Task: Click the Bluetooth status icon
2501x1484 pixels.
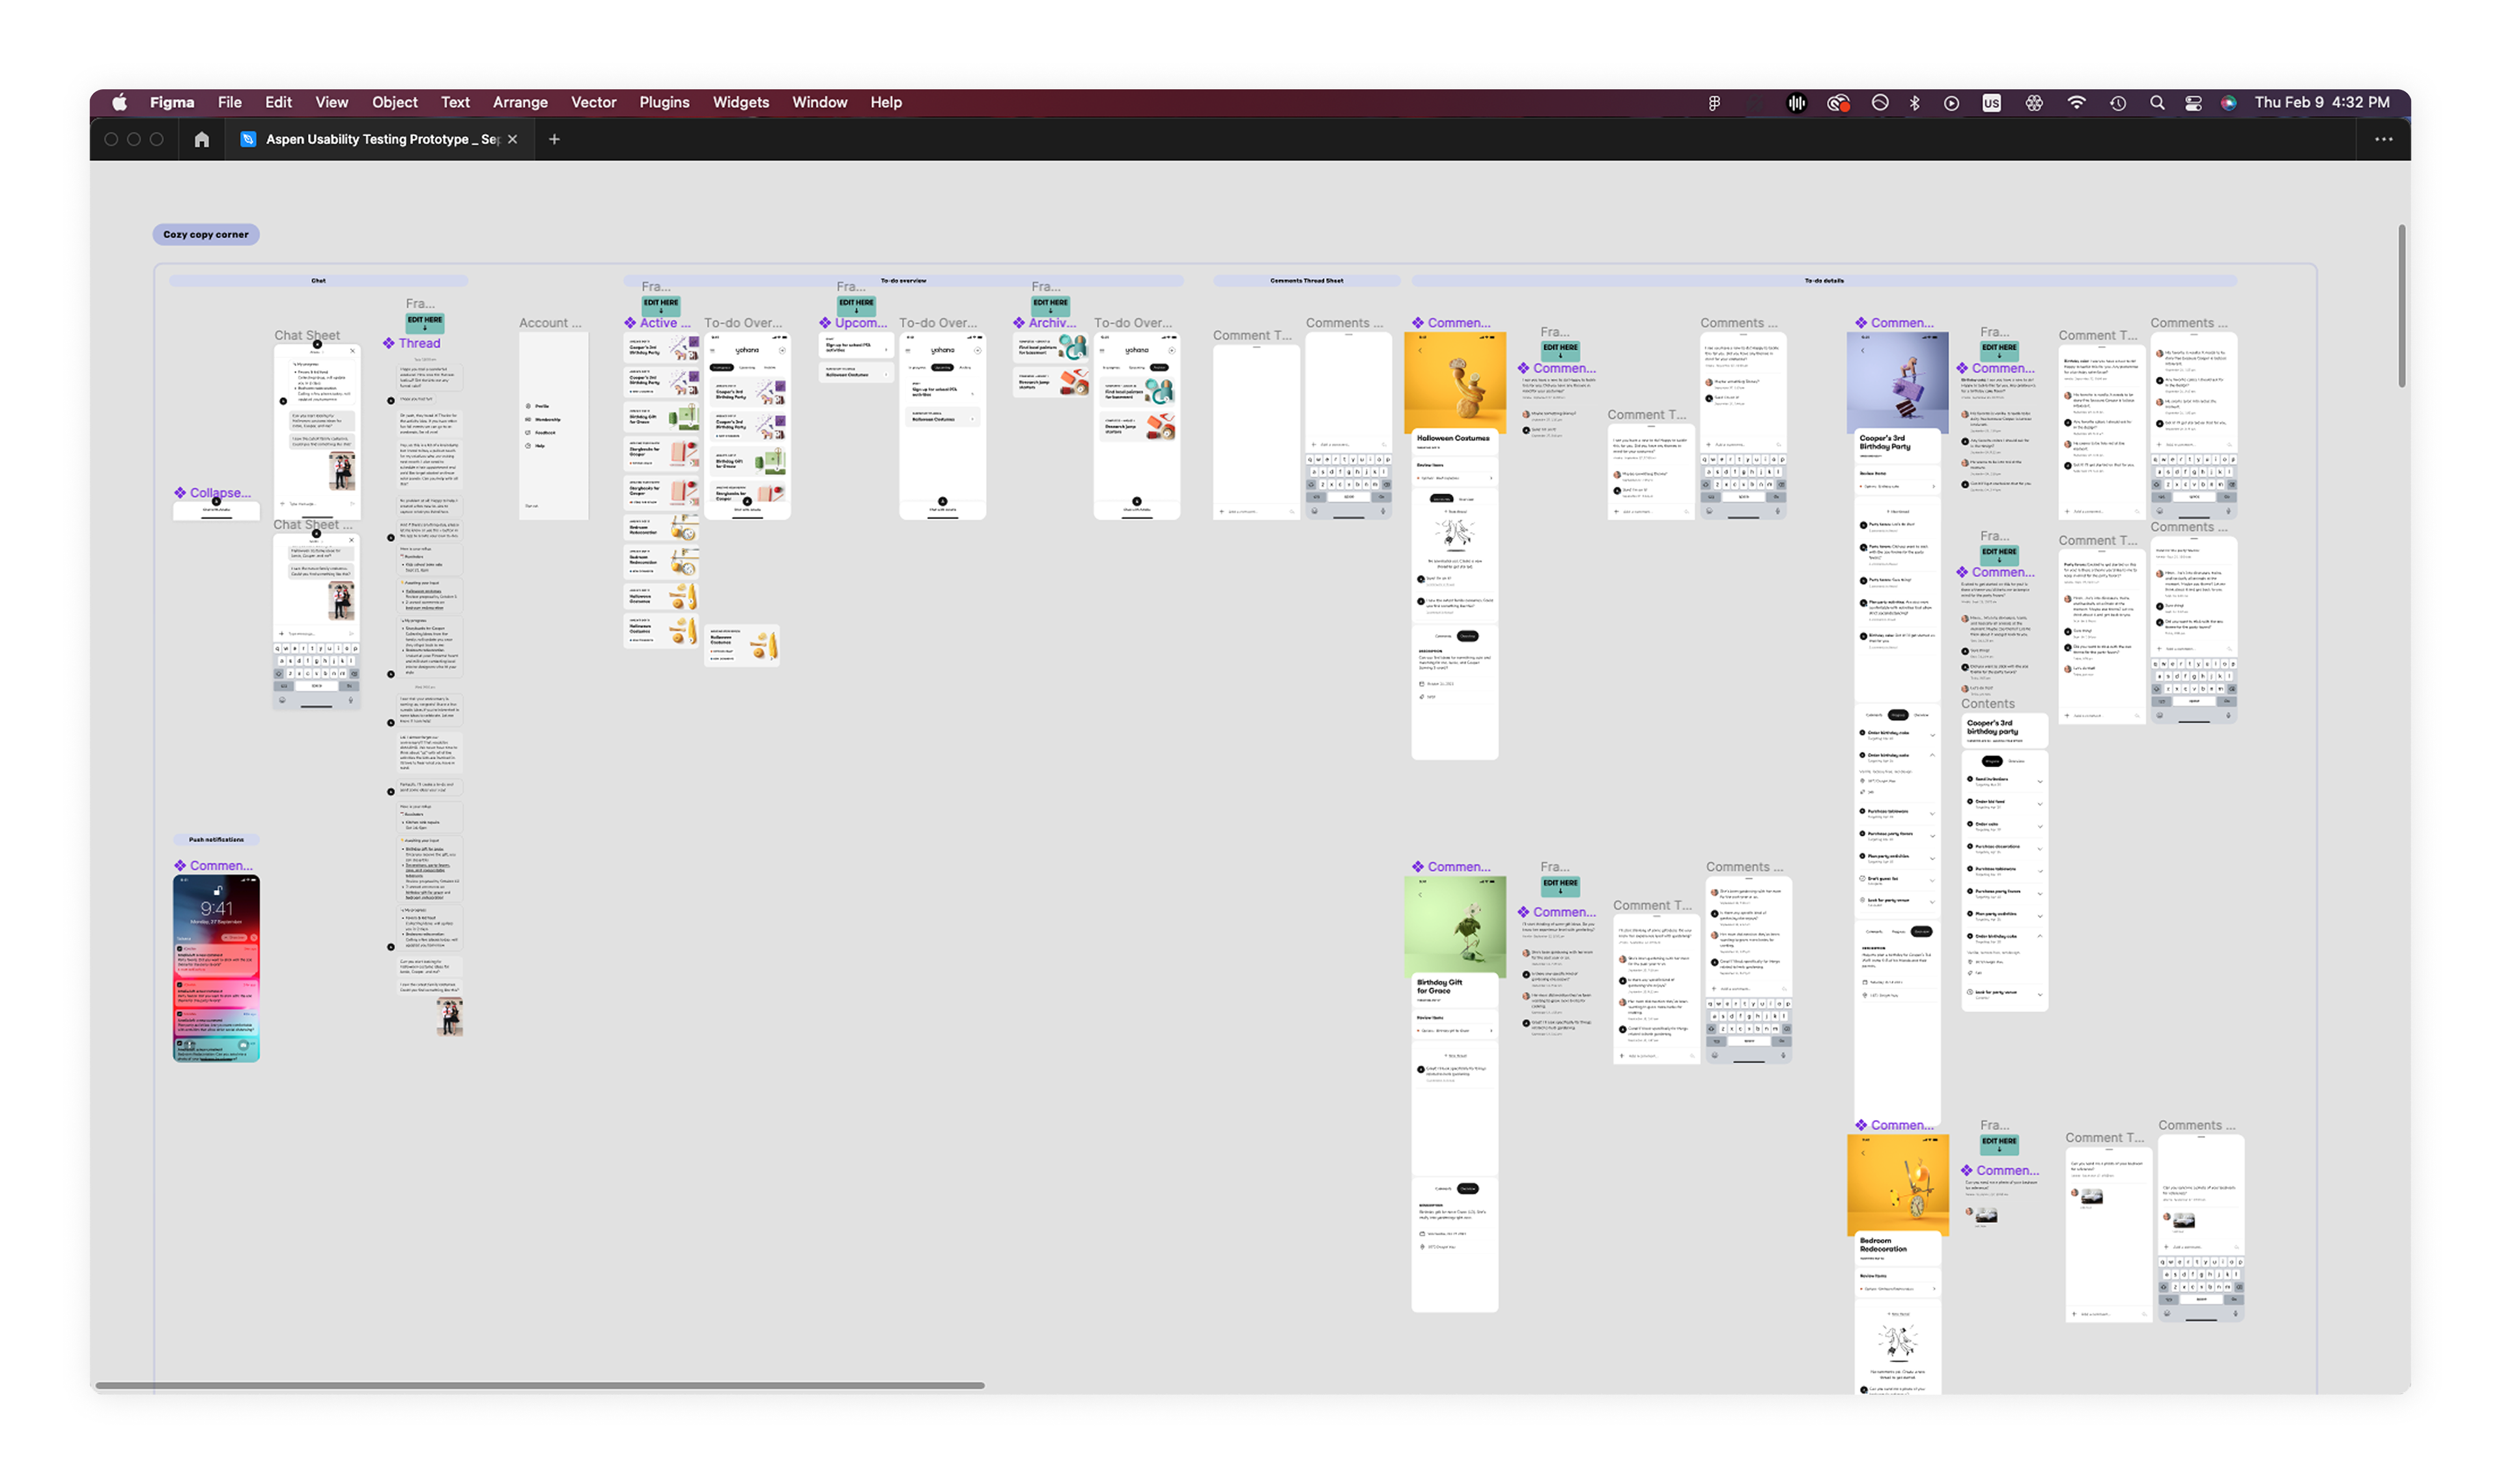Action: (1914, 103)
